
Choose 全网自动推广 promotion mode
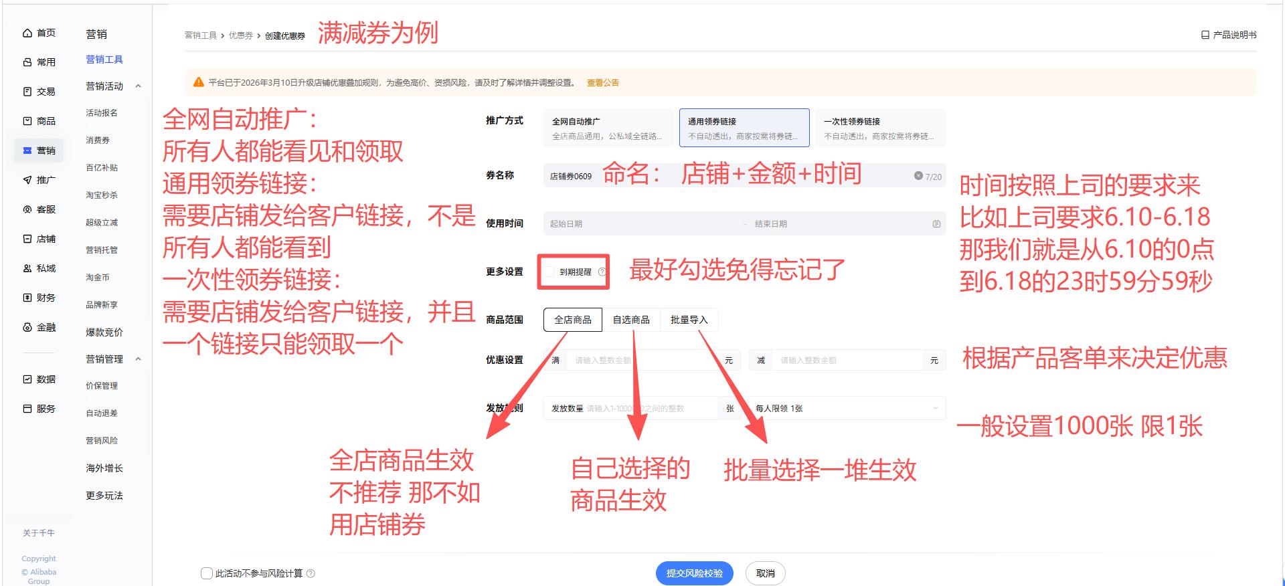click(608, 128)
